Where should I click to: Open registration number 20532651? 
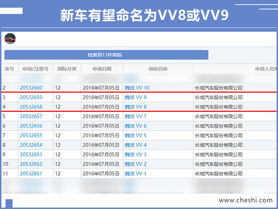31,174
